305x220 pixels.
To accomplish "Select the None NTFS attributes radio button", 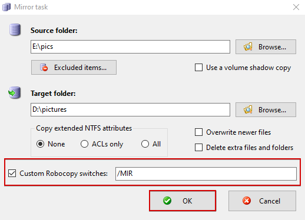I will tap(40, 144).
